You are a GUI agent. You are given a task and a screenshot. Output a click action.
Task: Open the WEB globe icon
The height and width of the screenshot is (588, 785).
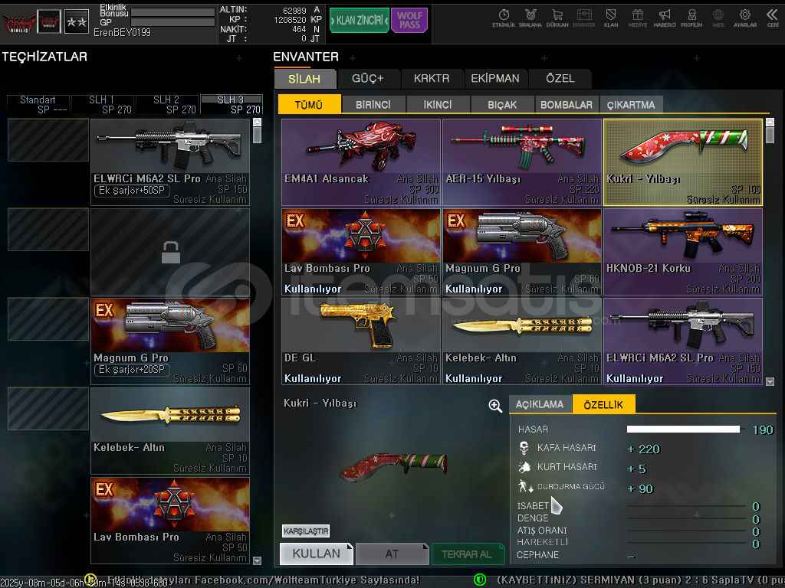[718, 18]
